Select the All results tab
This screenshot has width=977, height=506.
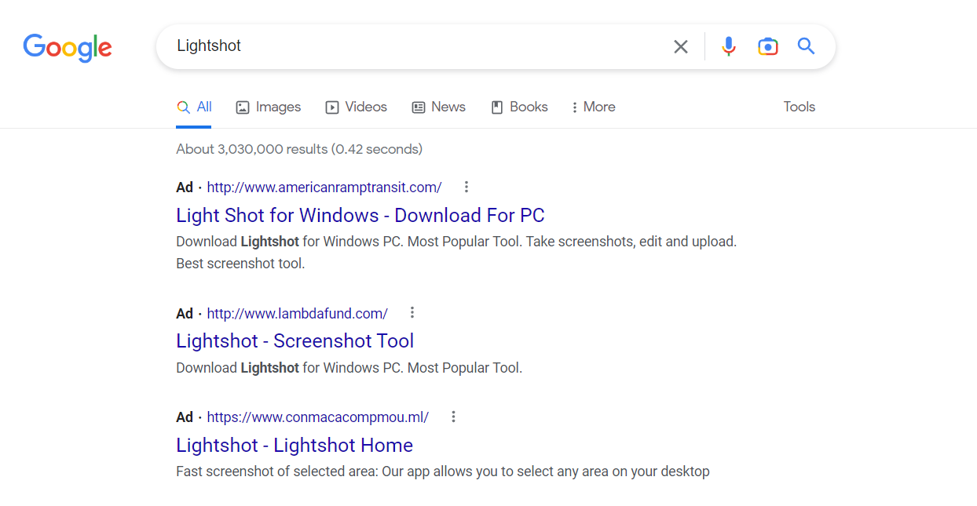pos(195,107)
